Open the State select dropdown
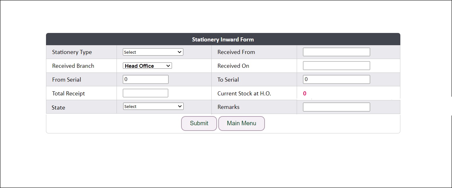The image size is (452, 188). [x=153, y=106]
